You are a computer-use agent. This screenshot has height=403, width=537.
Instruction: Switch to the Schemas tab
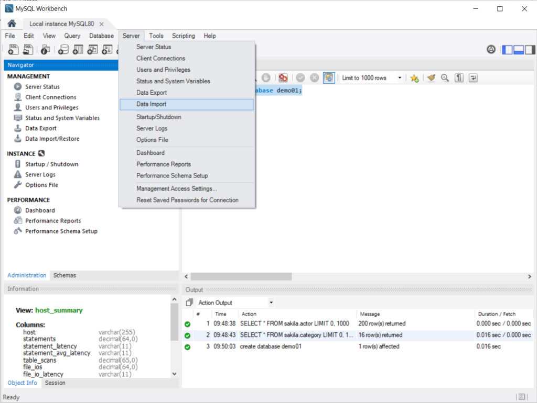[x=65, y=275]
